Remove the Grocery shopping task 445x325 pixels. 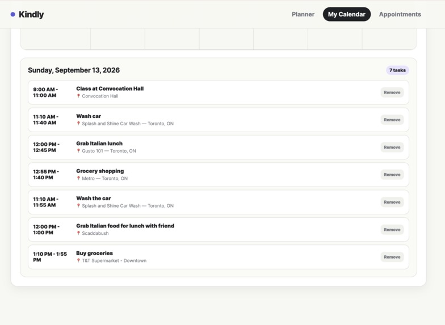click(392, 175)
